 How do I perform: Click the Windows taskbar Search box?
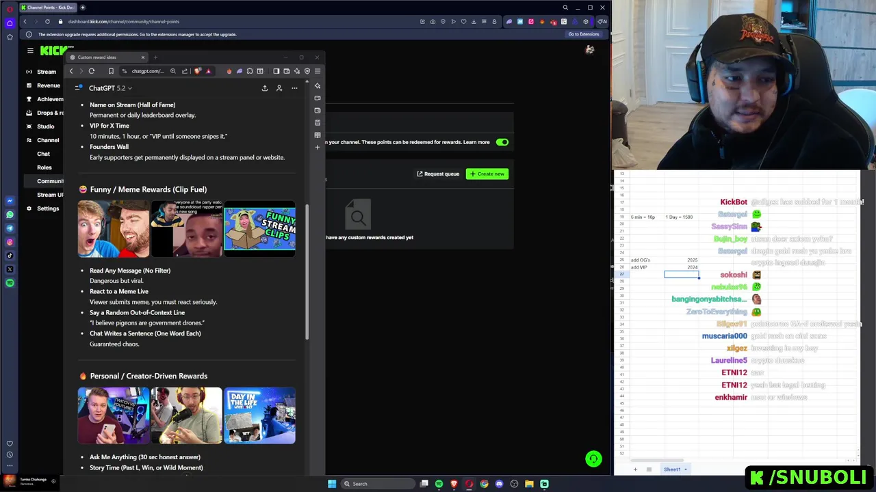(378, 484)
